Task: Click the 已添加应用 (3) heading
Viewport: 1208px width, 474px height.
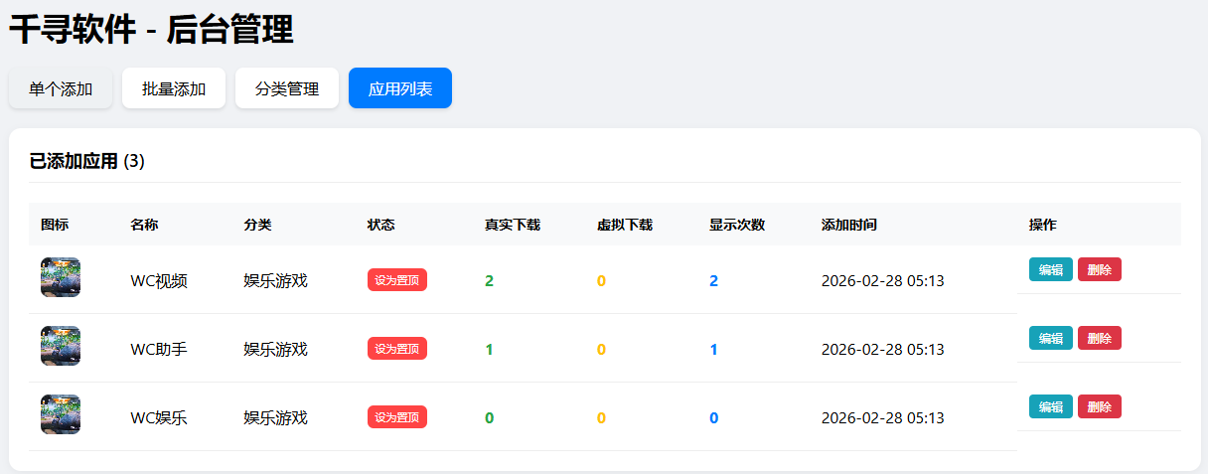Action: tap(87, 161)
